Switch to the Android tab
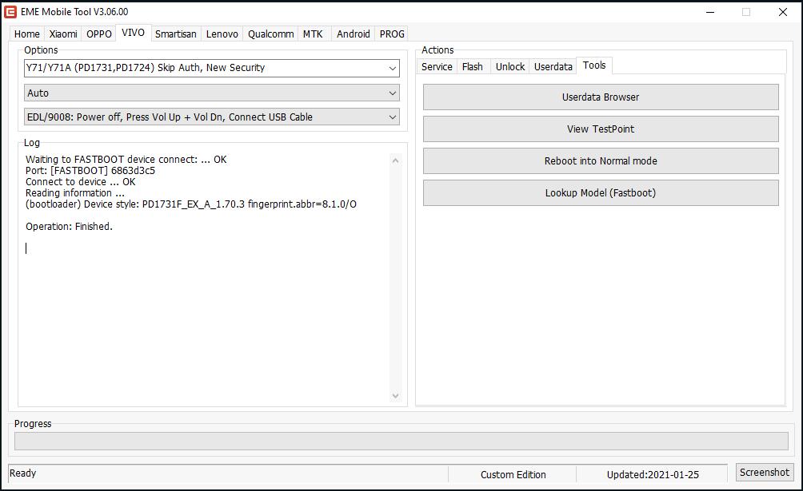The width and height of the screenshot is (803, 491). [353, 34]
